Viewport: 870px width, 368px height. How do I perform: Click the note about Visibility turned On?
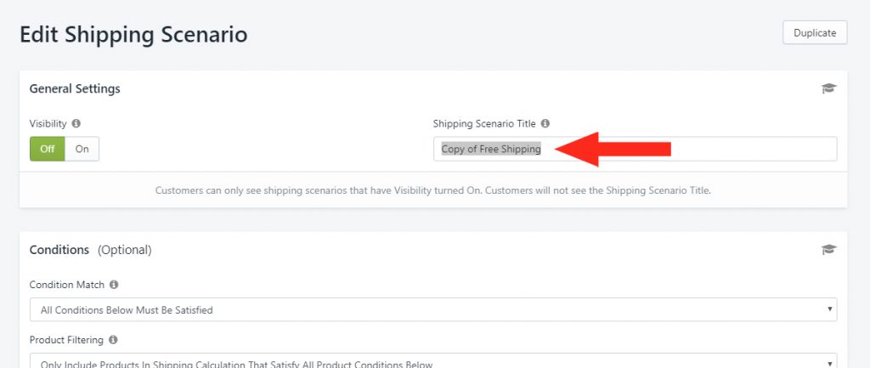pos(433,190)
